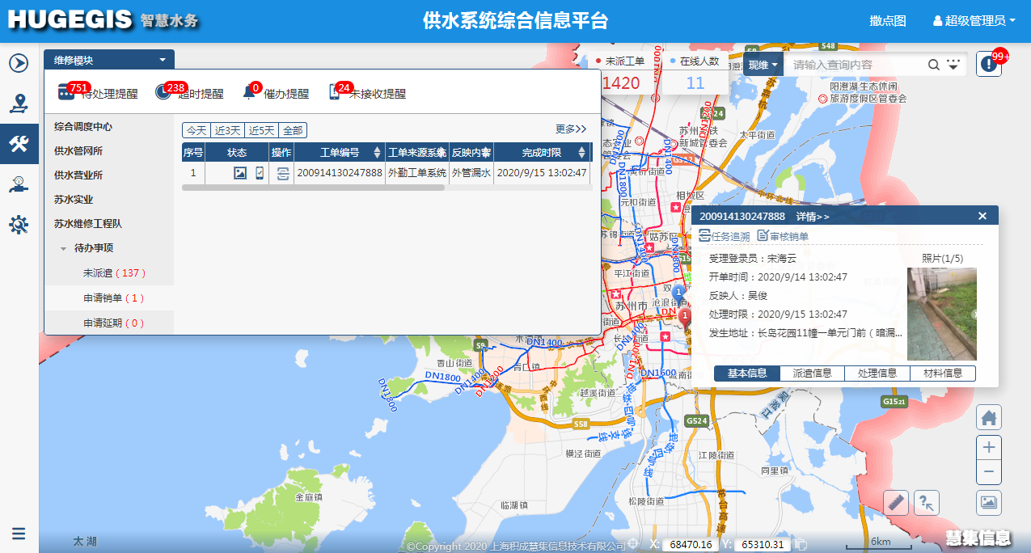Open the gear settings icon in sidebar
The image size is (1031, 553).
point(19,225)
